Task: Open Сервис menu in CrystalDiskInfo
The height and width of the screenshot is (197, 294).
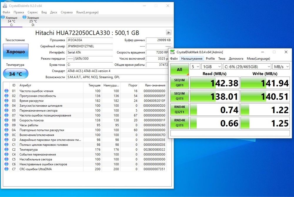Action: pos(33,12)
